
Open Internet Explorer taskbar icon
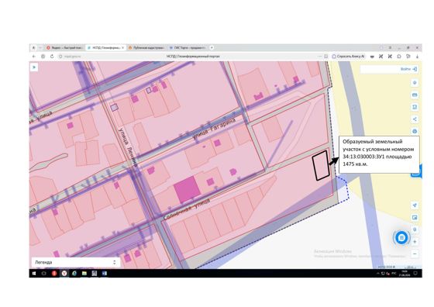click(74, 273)
